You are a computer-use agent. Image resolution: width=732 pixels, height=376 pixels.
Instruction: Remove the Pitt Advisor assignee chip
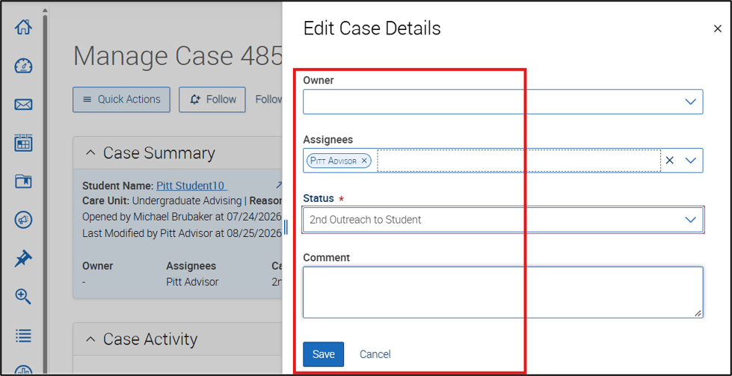pos(364,161)
